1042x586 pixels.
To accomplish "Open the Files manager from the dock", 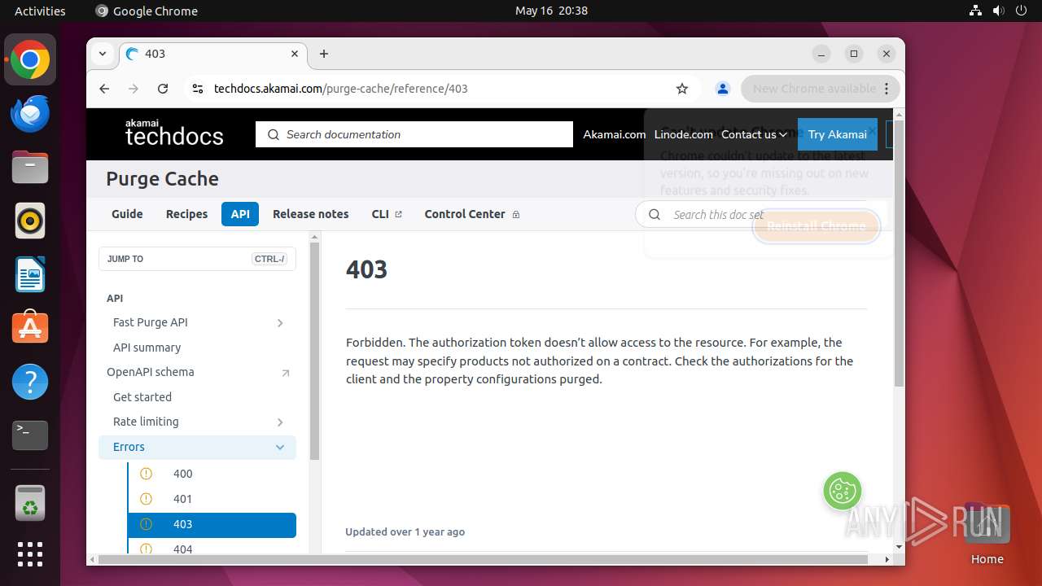I will click(x=30, y=168).
